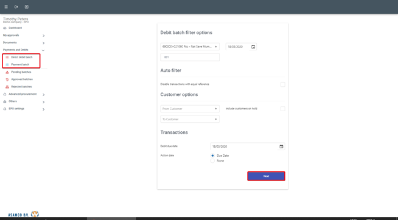Click the Payment batch icon
This screenshot has height=220, width=398.
(7, 64)
